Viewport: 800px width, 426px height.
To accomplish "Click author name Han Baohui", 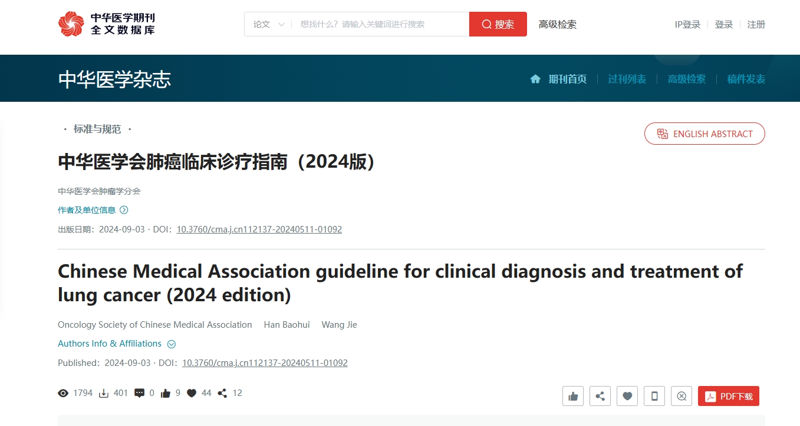I will 287,325.
